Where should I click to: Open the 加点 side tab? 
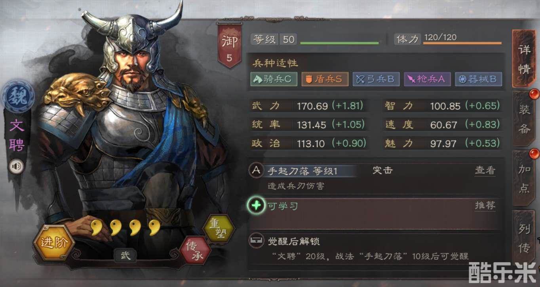[x=524, y=179]
